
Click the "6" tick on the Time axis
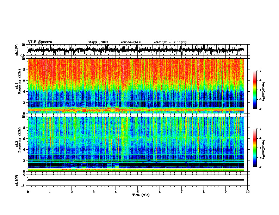pos(160,192)
